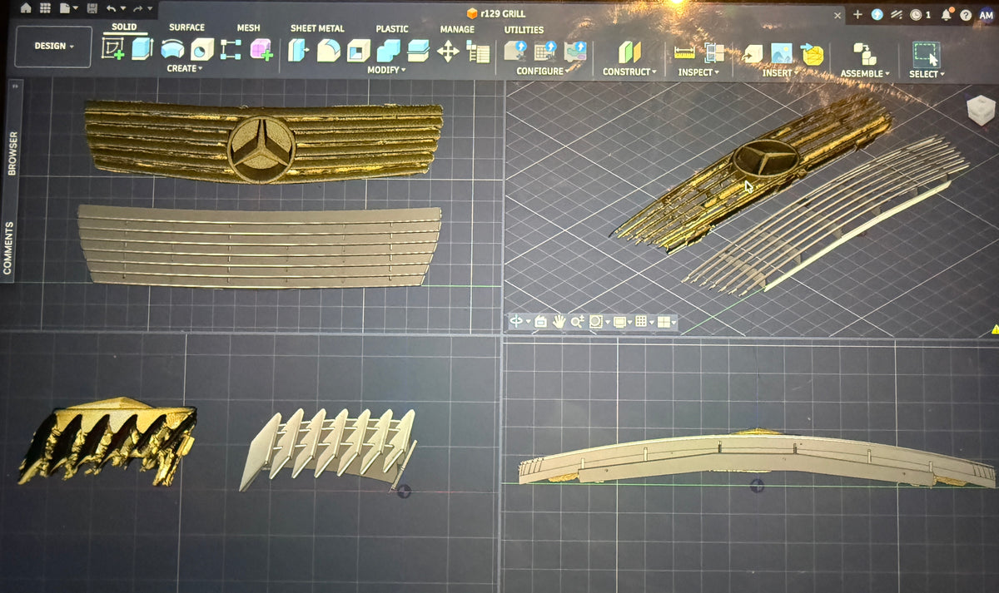The height and width of the screenshot is (593, 999).
Task: Open the AM user profile menu
Action: [x=987, y=14]
